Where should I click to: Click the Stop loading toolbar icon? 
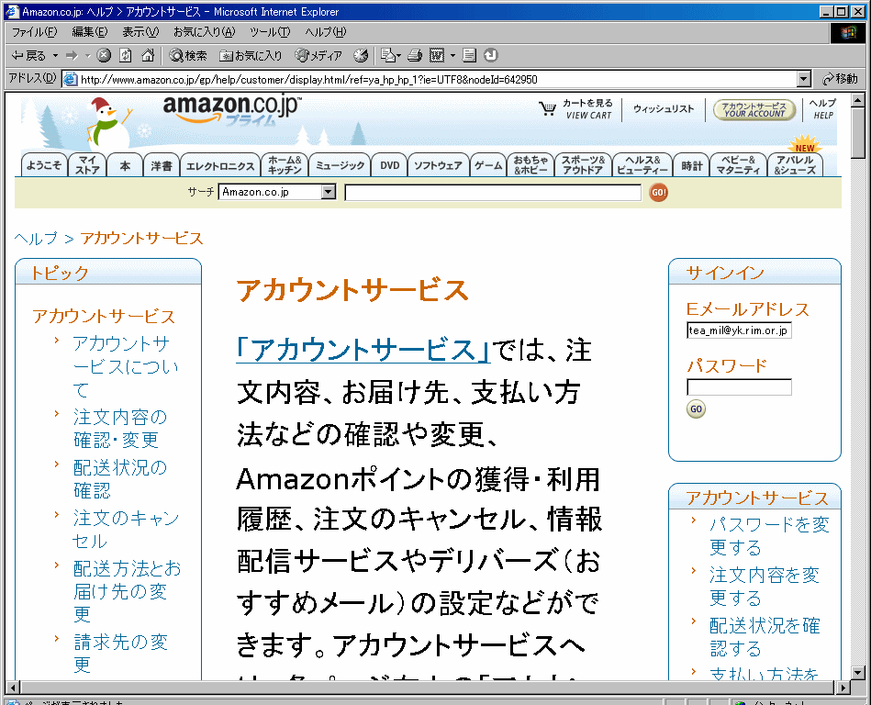click(104, 56)
